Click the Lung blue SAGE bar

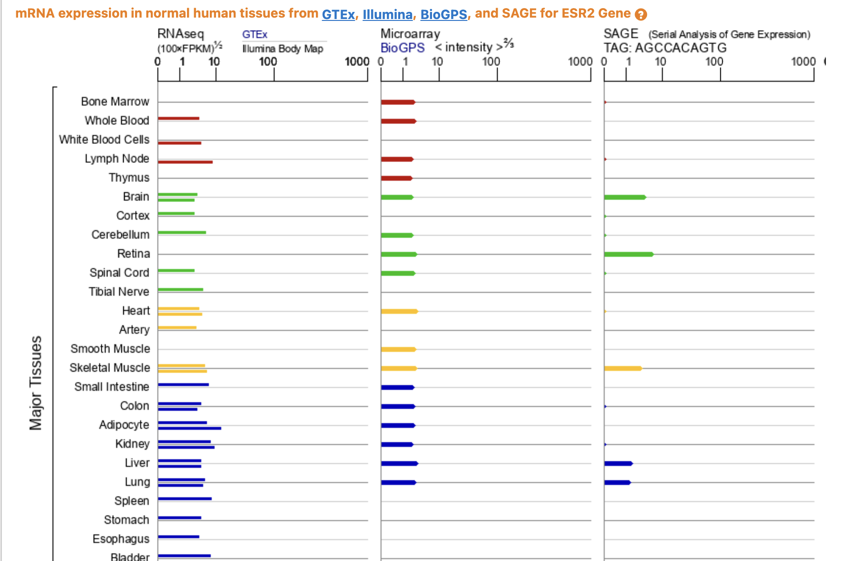618,483
